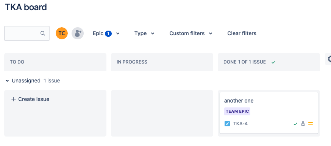The width and height of the screenshot is (331, 146).
Task: Click the child issues hierarchy icon on TKA-4
Action: point(303,124)
